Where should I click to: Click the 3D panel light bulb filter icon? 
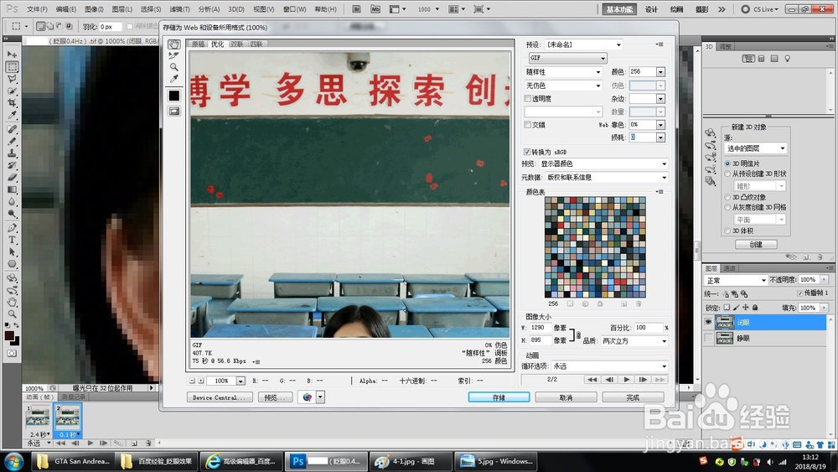coord(787,59)
